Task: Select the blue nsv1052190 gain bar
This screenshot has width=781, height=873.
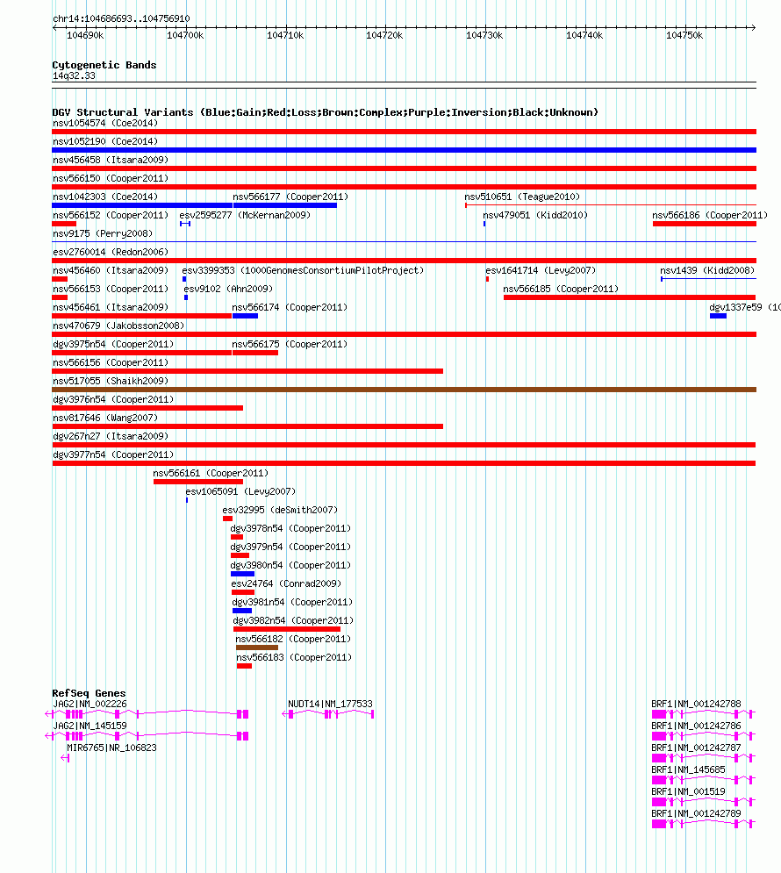Action: [405, 150]
